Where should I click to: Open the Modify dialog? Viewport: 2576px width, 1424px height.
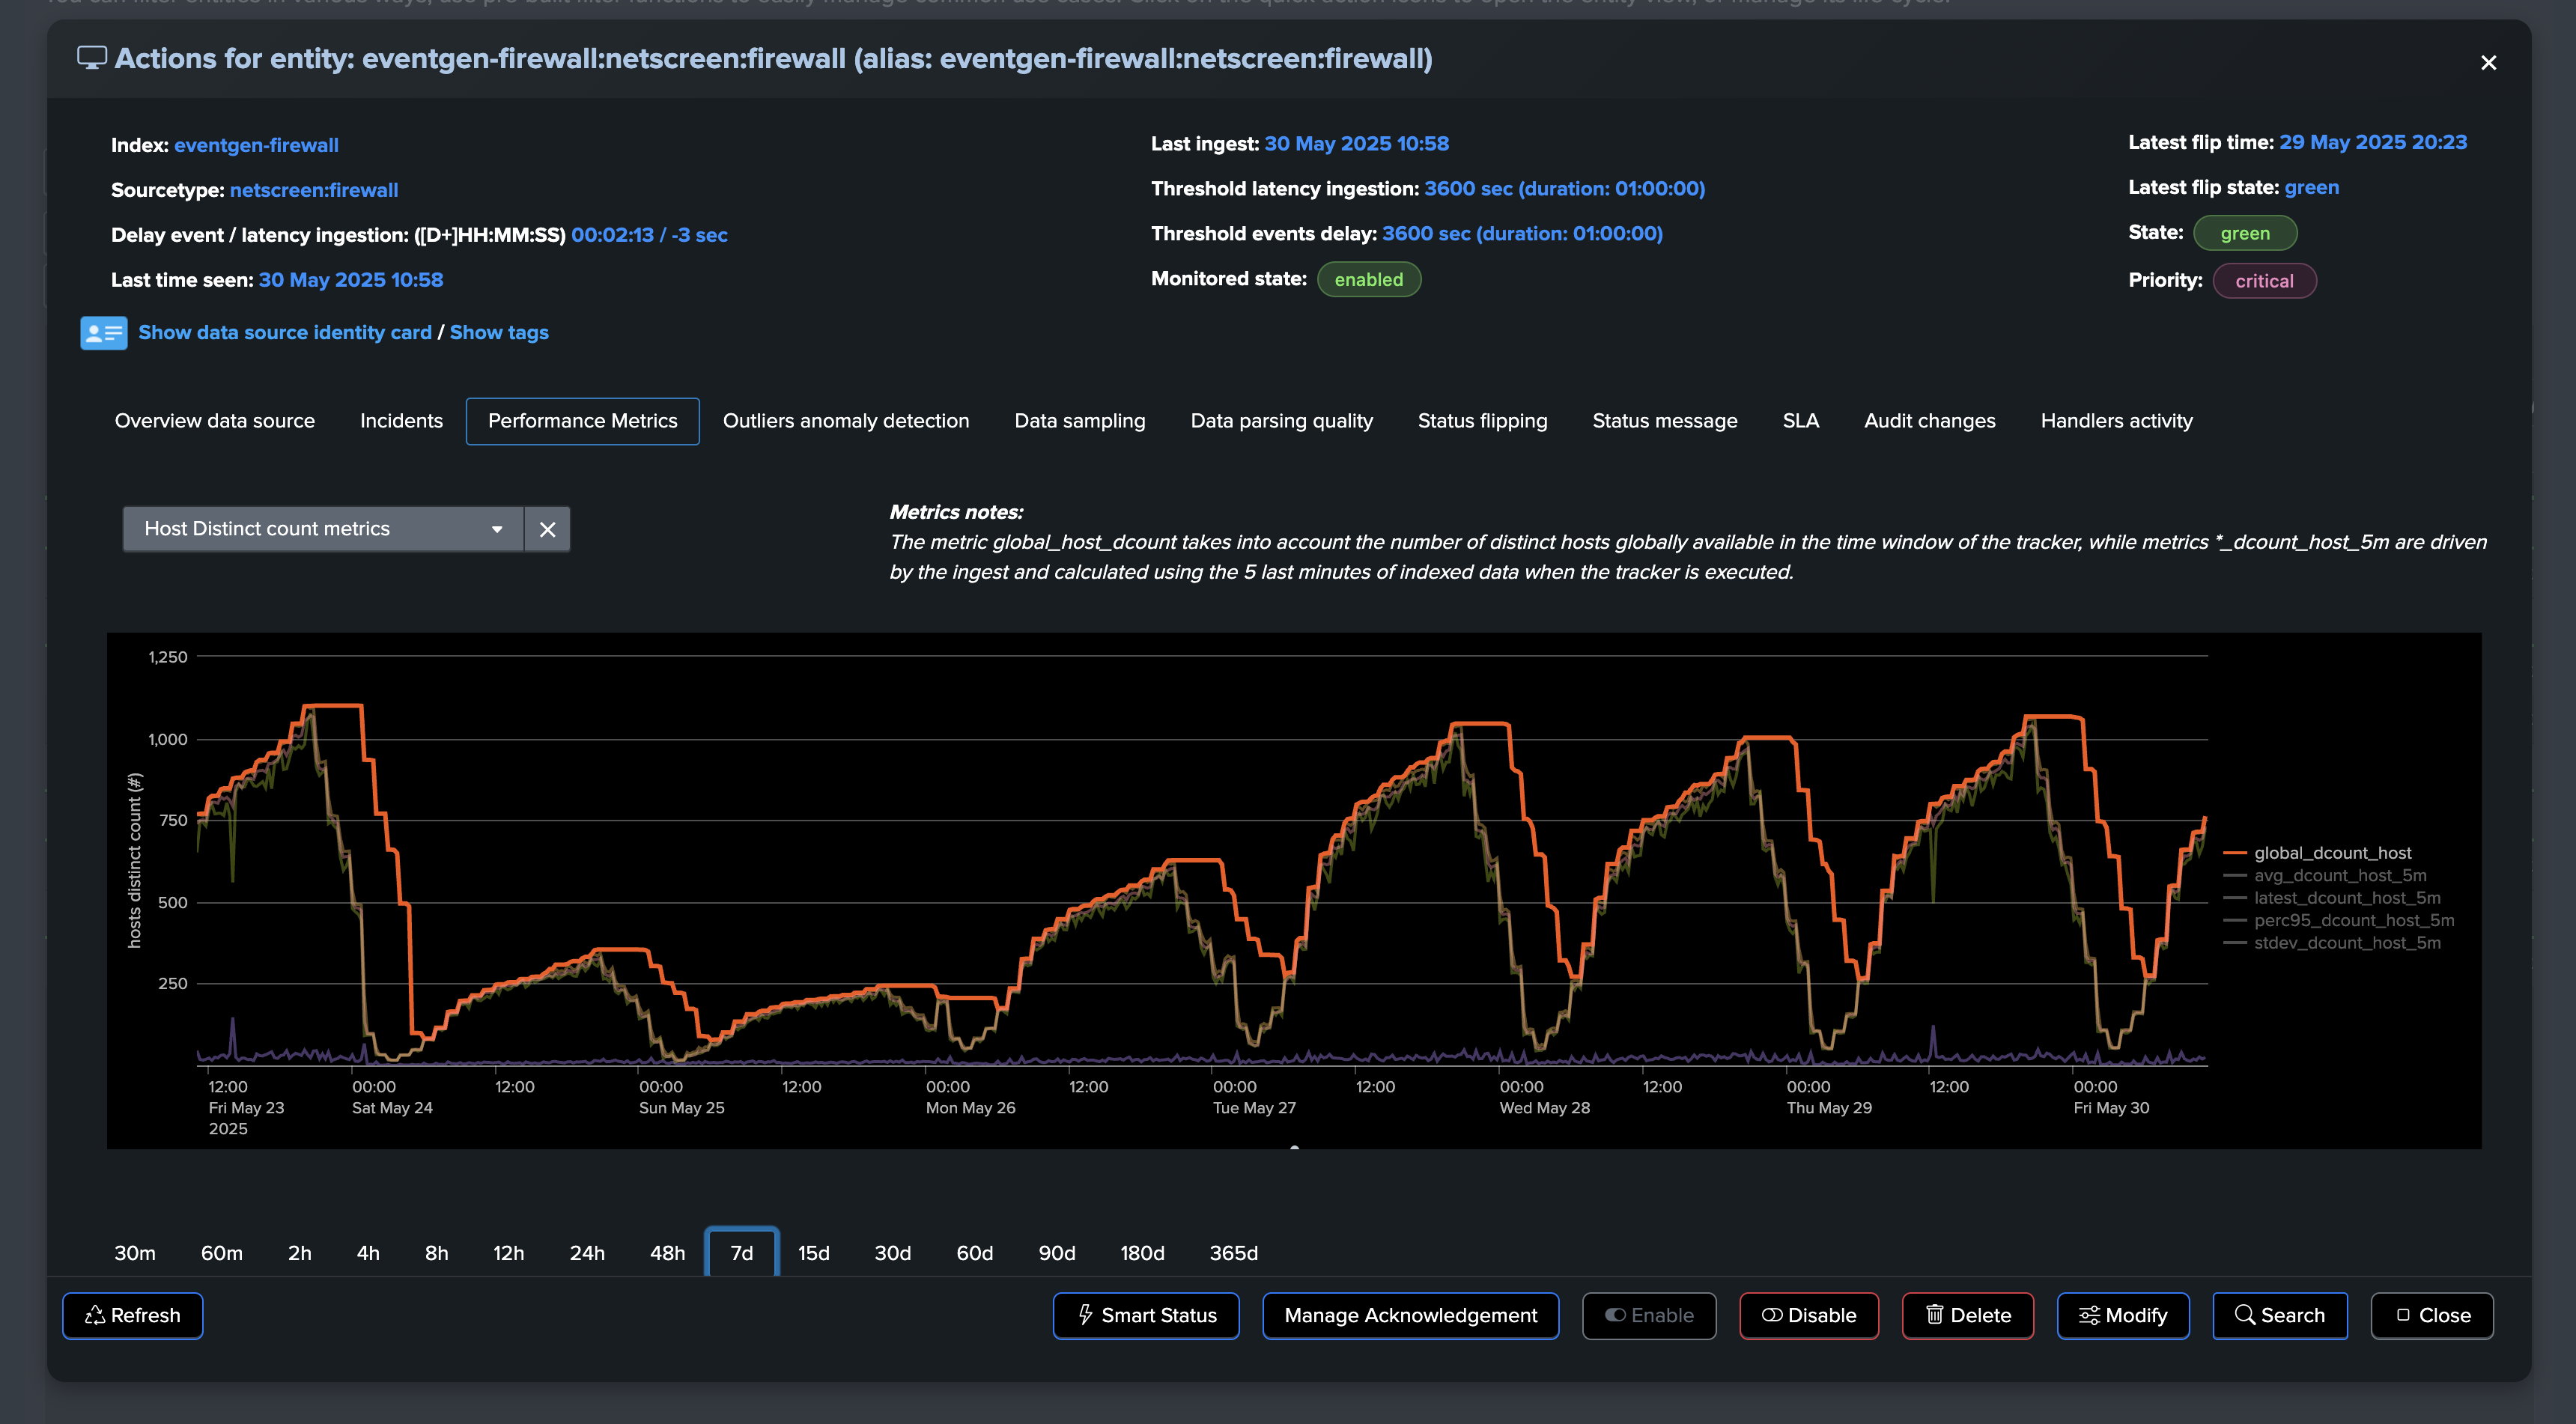[2122, 1315]
